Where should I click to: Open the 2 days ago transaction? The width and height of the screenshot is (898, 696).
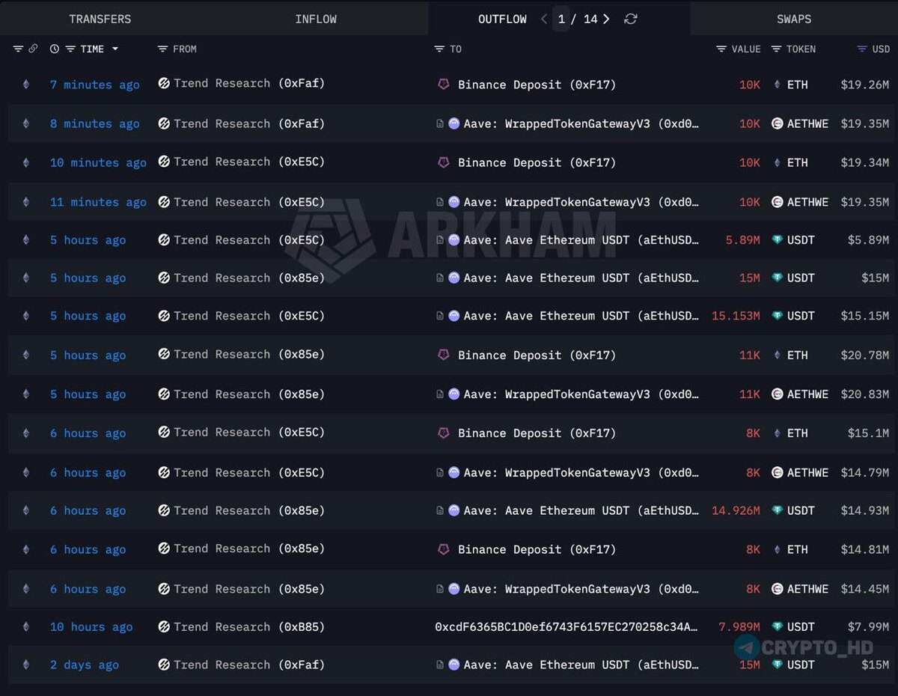(x=85, y=665)
